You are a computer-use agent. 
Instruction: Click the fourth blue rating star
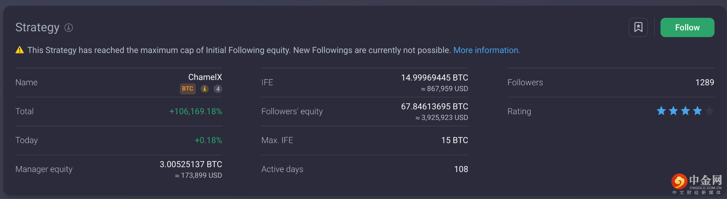[698, 111]
